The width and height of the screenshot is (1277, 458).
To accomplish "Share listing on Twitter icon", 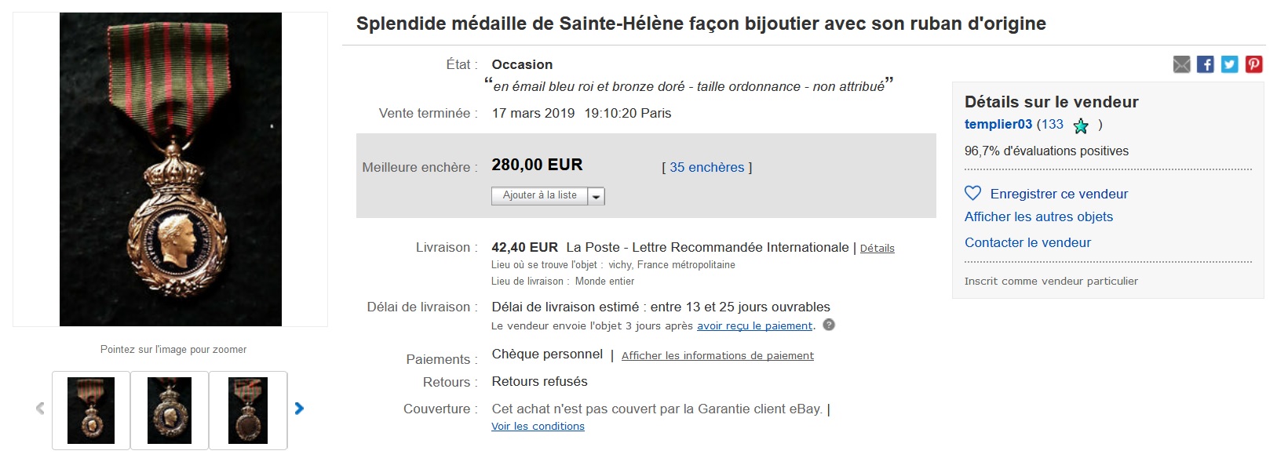I will [1230, 64].
